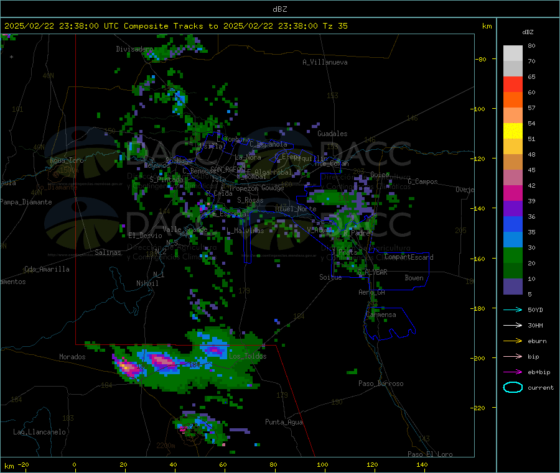560x473 pixels.
Task: Select the red 60–65 dBZ swatch
Action: tap(513, 84)
